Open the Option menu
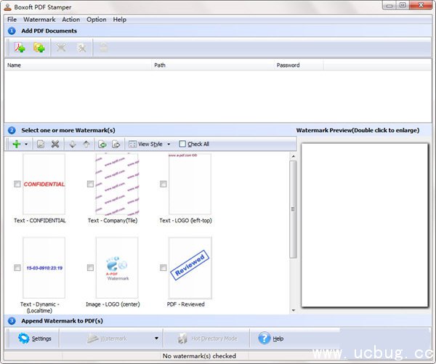This screenshot has height=364, width=436. (x=96, y=20)
